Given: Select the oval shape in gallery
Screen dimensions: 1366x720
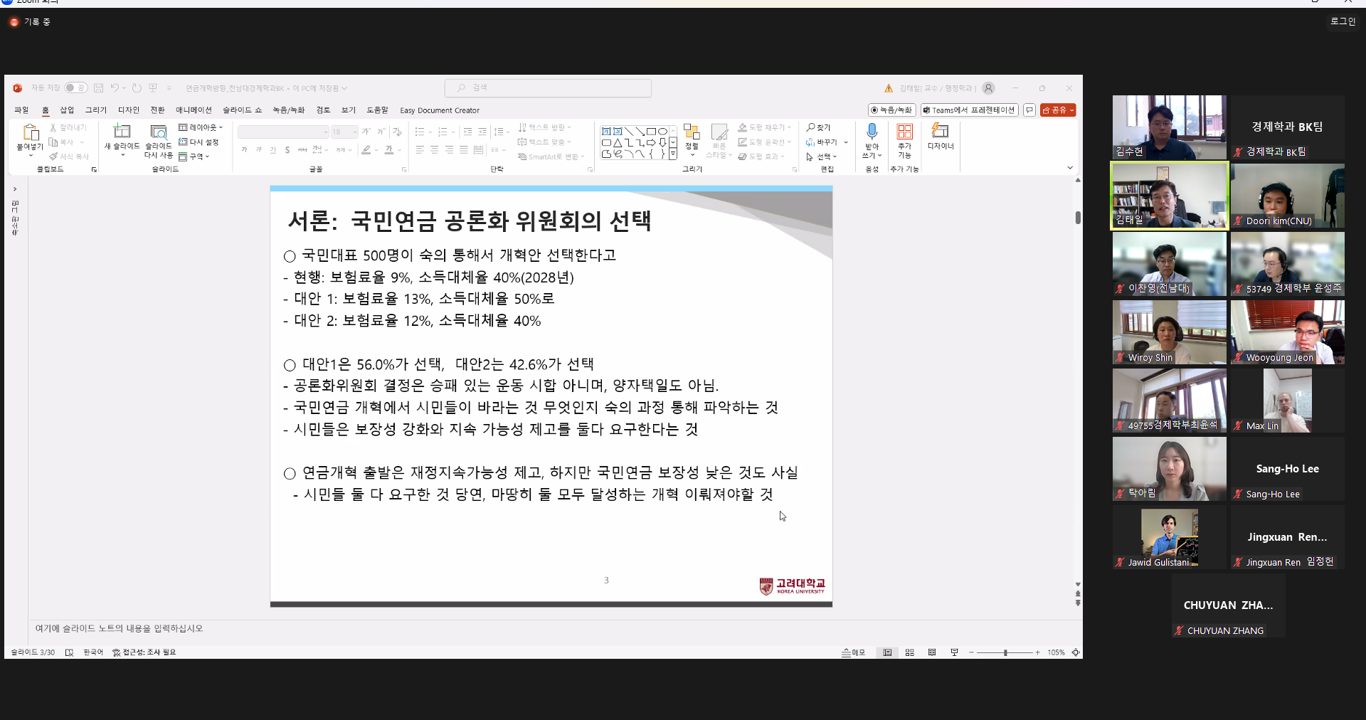Looking at the screenshot, I should coord(662,132).
